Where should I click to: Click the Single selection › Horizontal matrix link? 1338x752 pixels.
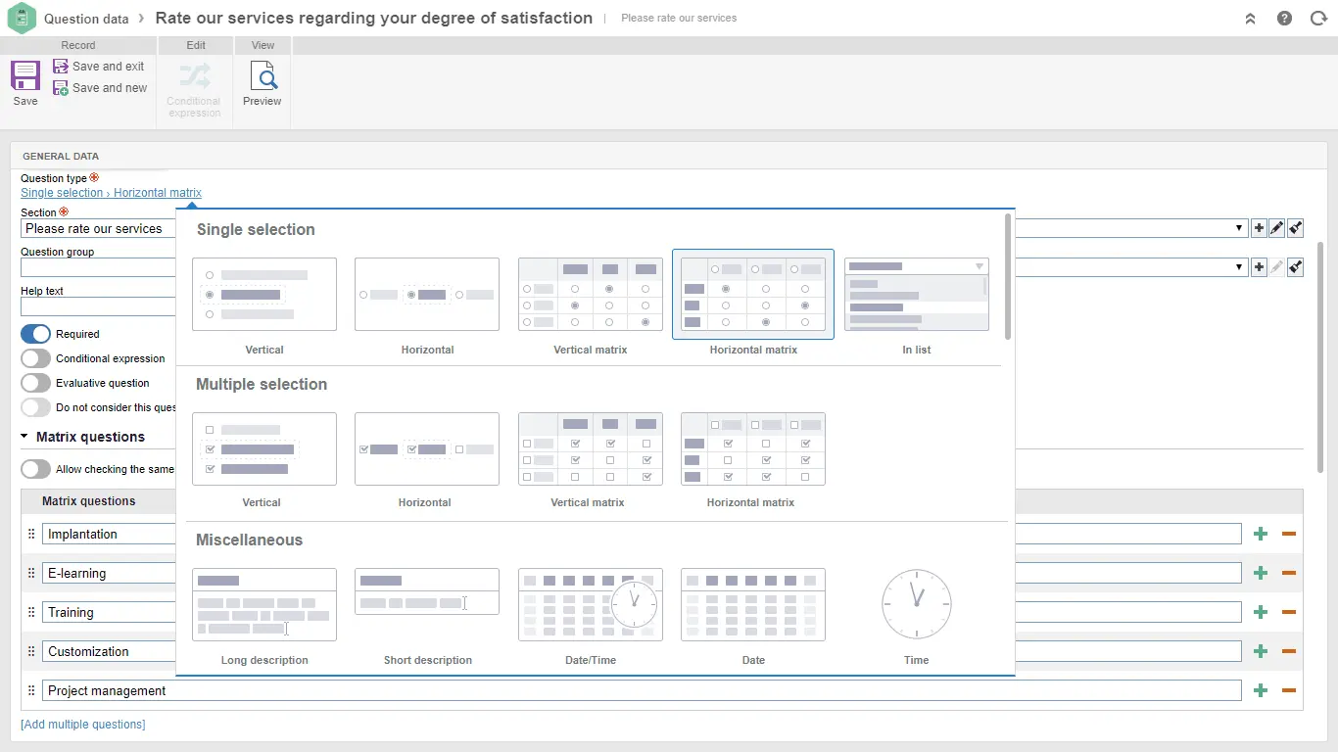(111, 193)
